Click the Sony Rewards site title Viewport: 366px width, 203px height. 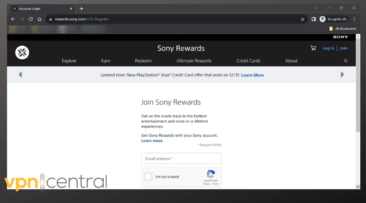tap(181, 48)
